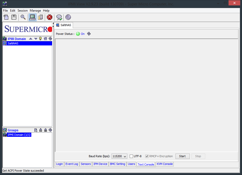The width and height of the screenshot is (242, 175).
Task: Click the New document toolbar icon
Action: click(x=6, y=17)
